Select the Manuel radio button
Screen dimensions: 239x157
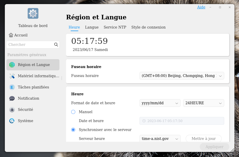(73, 112)
